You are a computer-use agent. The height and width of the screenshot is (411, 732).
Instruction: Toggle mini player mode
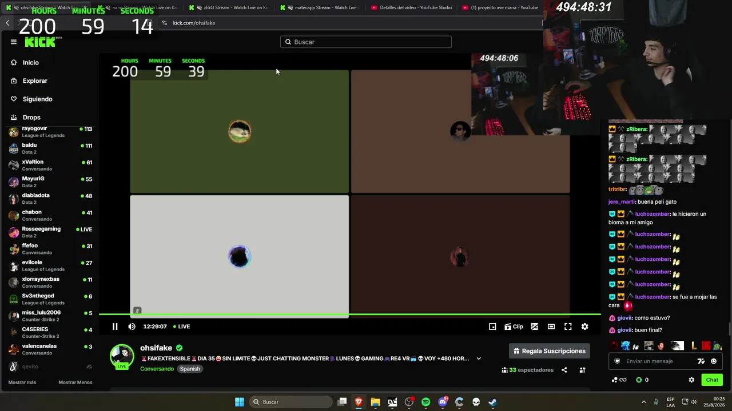coord(492,327)
